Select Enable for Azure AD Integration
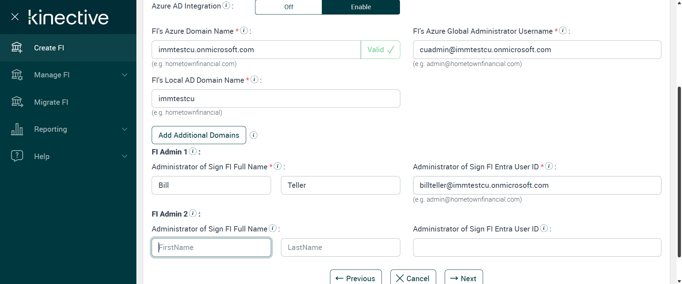The height and width of the screenshot is (284, 682). pos(361,7)
